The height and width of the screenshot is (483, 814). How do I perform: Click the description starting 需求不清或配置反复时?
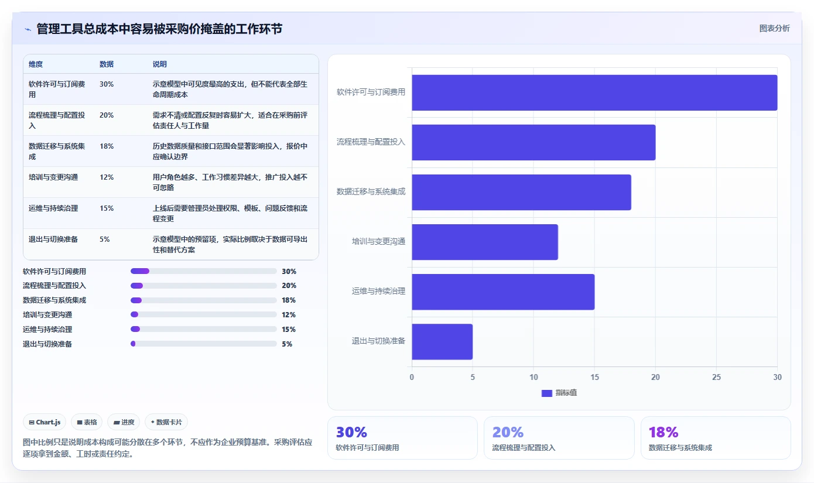coord(230,120)
